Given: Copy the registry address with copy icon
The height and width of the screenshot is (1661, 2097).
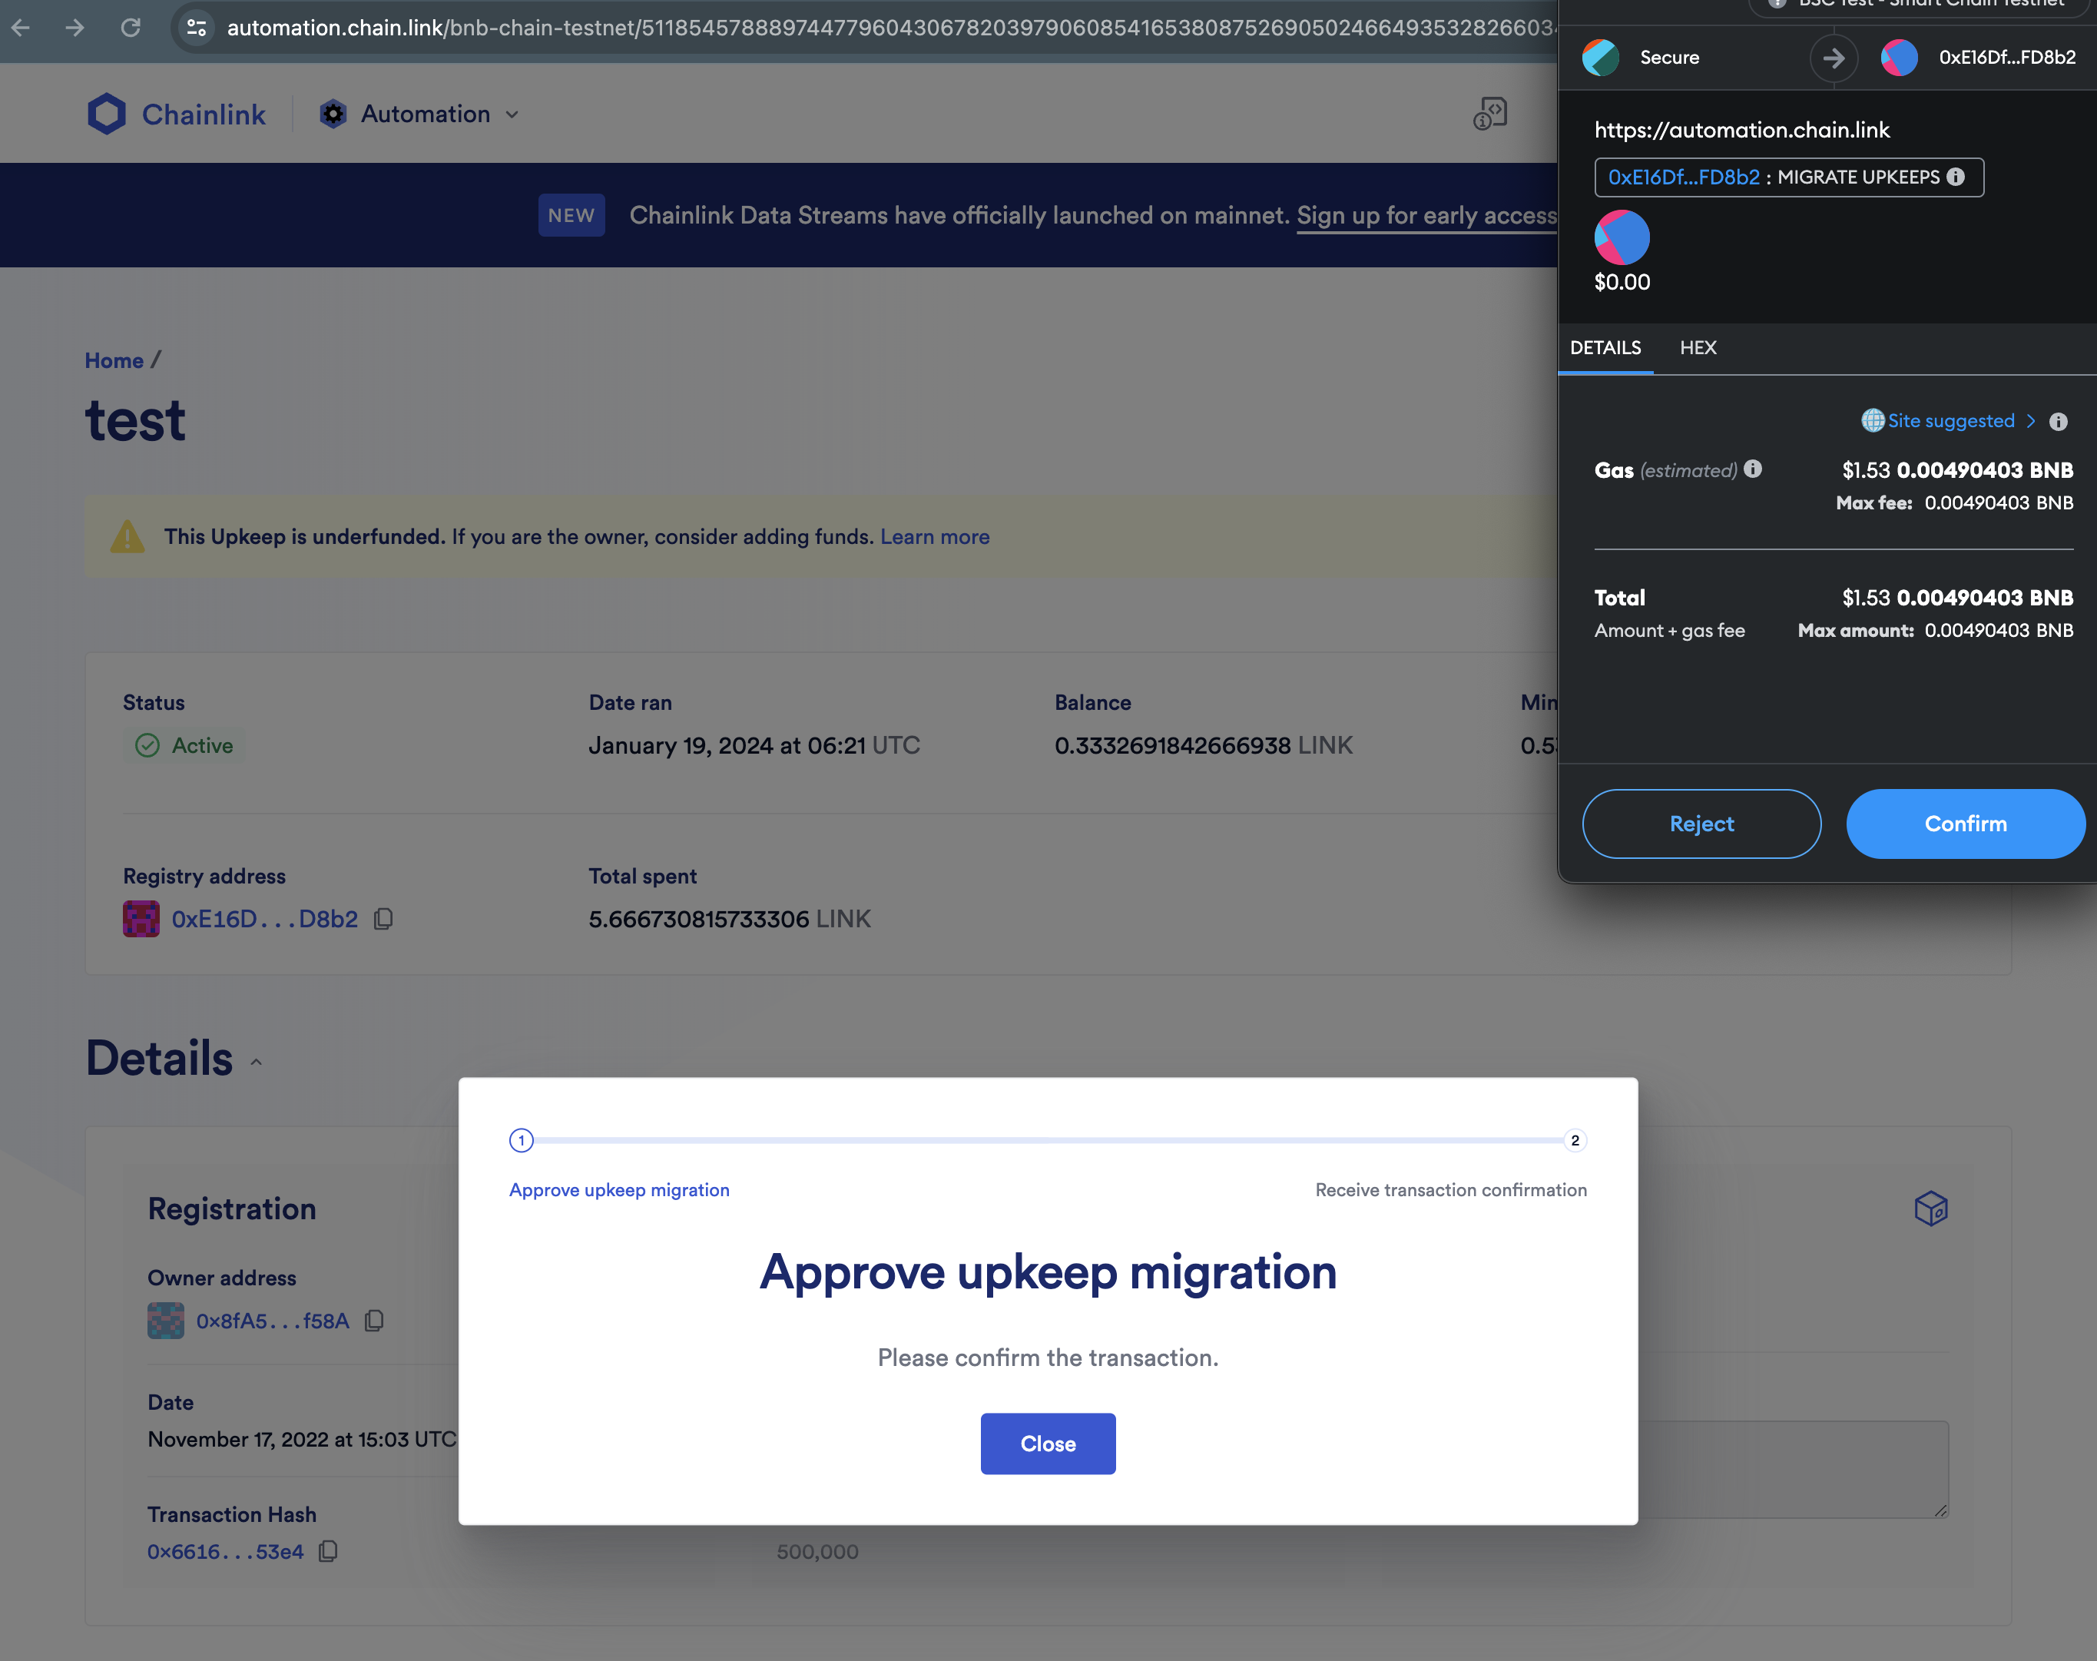Looking at the screenshot, I should 383,919.
